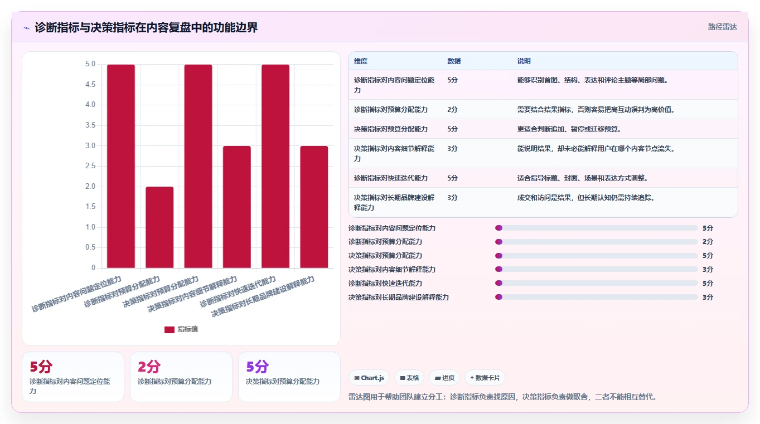
Task: Click the chart bar for 决策指标对长期品牌建设解释能力
Action: [x=314, y=207]
